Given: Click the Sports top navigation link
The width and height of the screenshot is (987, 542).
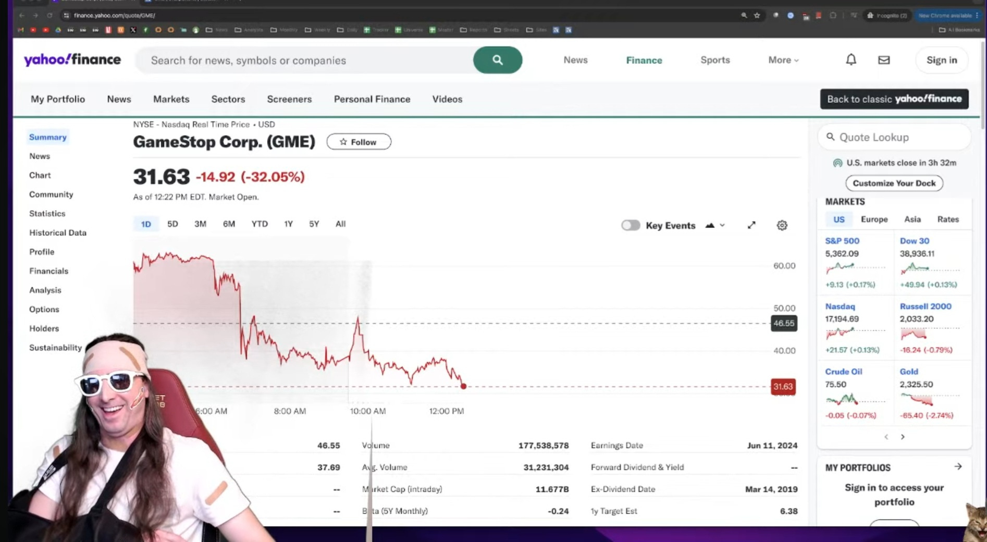Looking at the screenshot, I should tap(715, 60).
